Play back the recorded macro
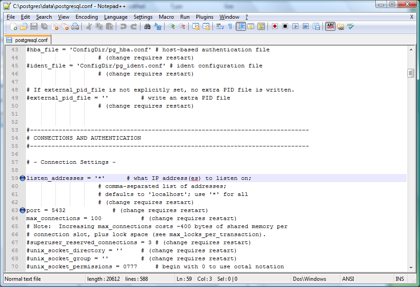This screenshot has height=287, width=420. tap(295, 26)
